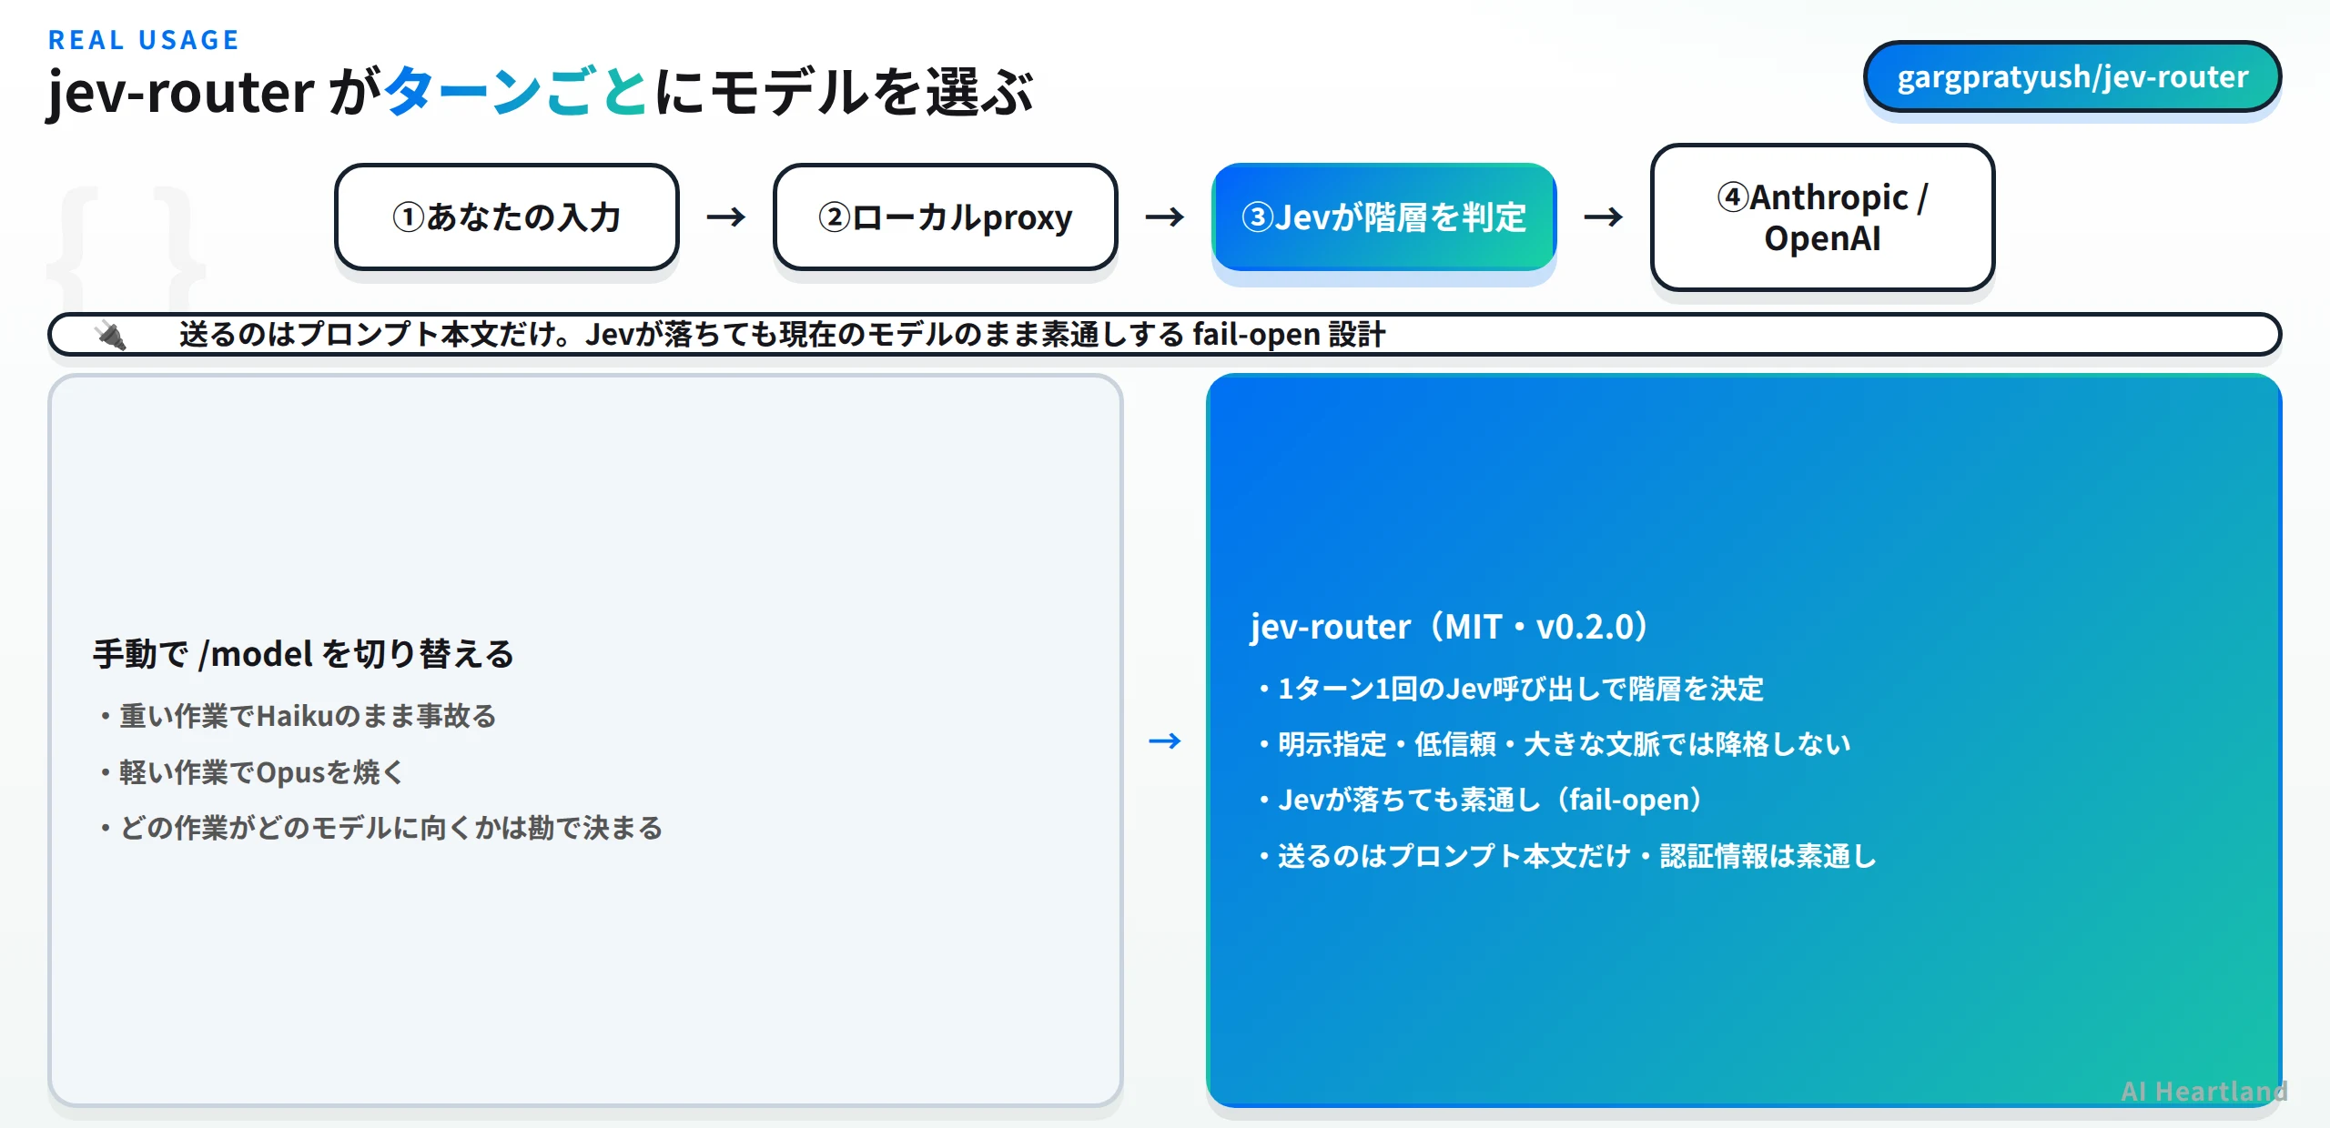Click the bullet 軽い作業でOpusを焼く
2330x1128 pixels.
tap(251, 772)
